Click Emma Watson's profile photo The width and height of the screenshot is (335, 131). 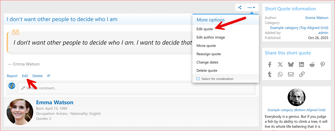click(20, 112)
